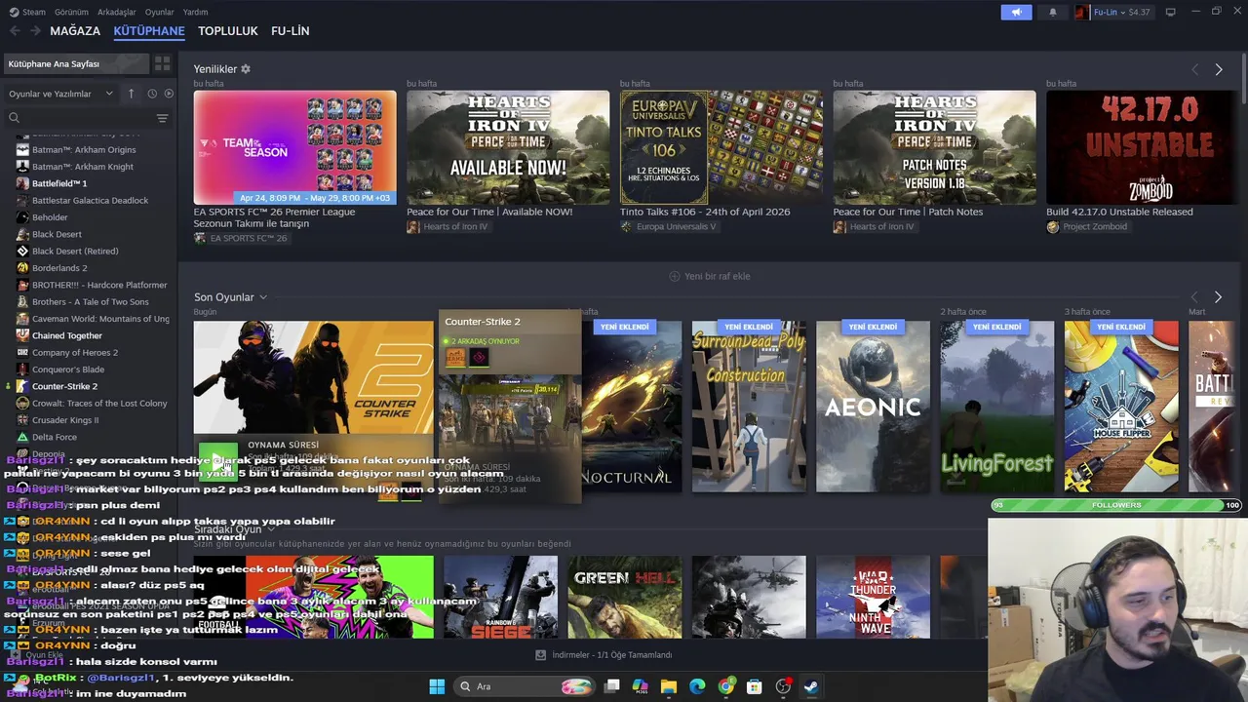The image size is (1248, 702).
Task: Open the notifications bell
Action: pos(1053,12)
